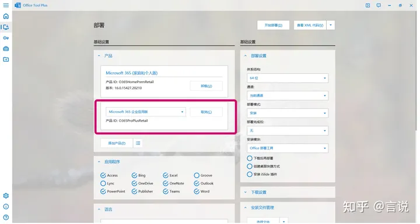Click the 开始部署 button
The width and height of the screenshot is (420, 224).
273,25
